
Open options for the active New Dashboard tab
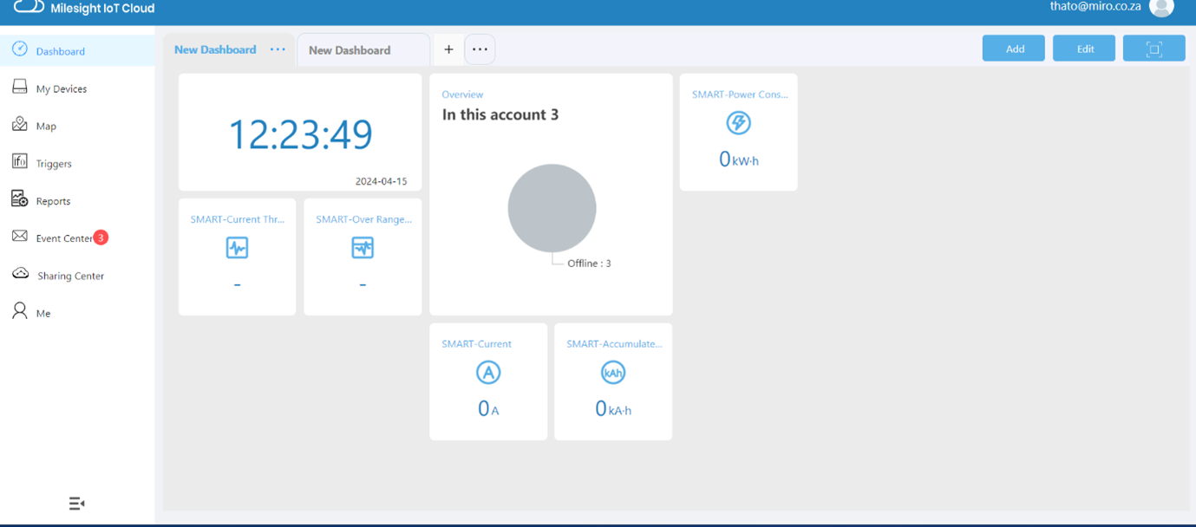[278, 49]
